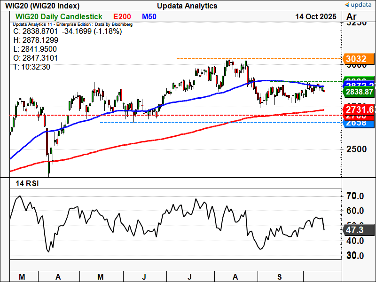Viewport: 376px width, 282px height.
Task: Click the Updata Analytics title text
Action: pyautogui.click(x=187, y=6)
